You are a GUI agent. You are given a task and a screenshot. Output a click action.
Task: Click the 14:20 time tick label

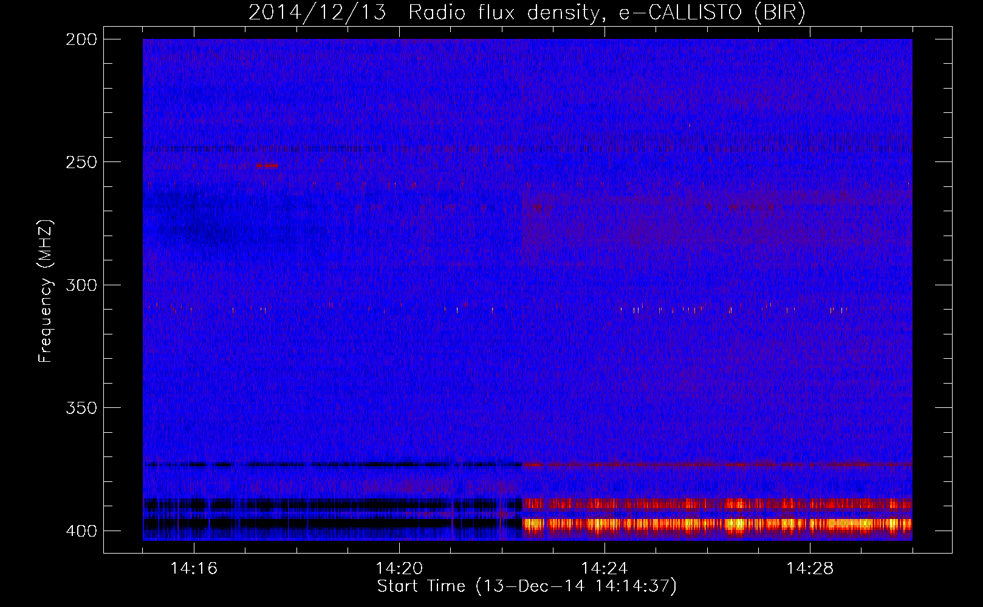point(399,568)
